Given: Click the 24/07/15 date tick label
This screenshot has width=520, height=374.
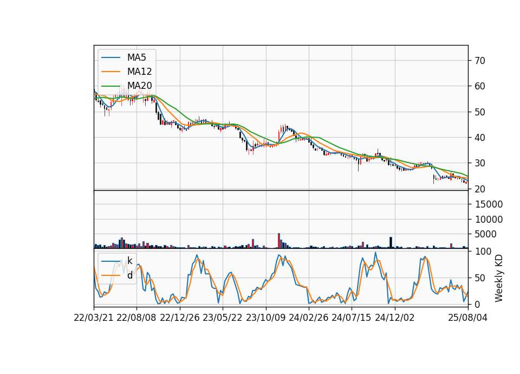Looking at the screenshot, I should tap(352, 318).
